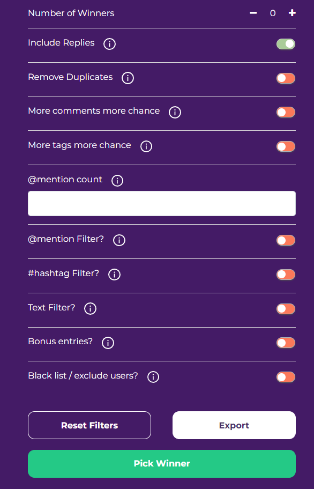Screen dimensions: 314x489
Task: Enable Black list exclude users toggle
Action: (286, 377)
